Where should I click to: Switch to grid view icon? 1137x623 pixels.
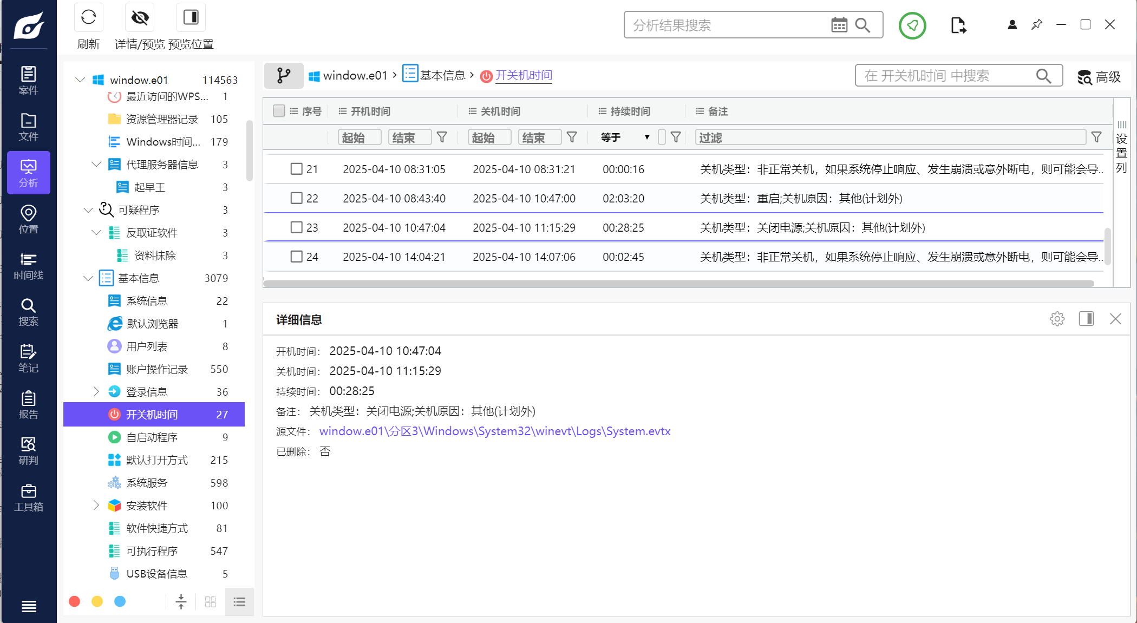[211, 601]
